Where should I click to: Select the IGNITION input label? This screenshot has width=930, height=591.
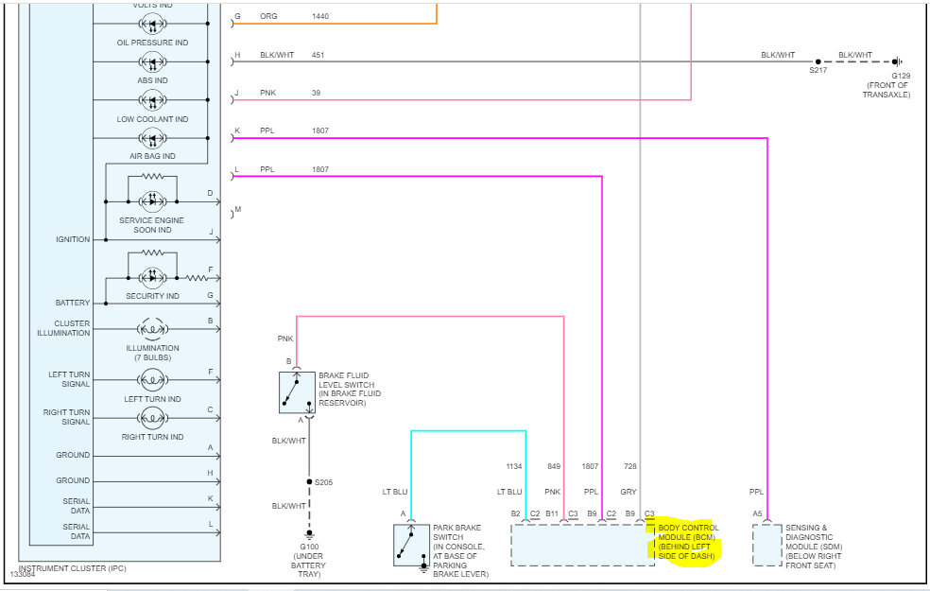(73, 240)
